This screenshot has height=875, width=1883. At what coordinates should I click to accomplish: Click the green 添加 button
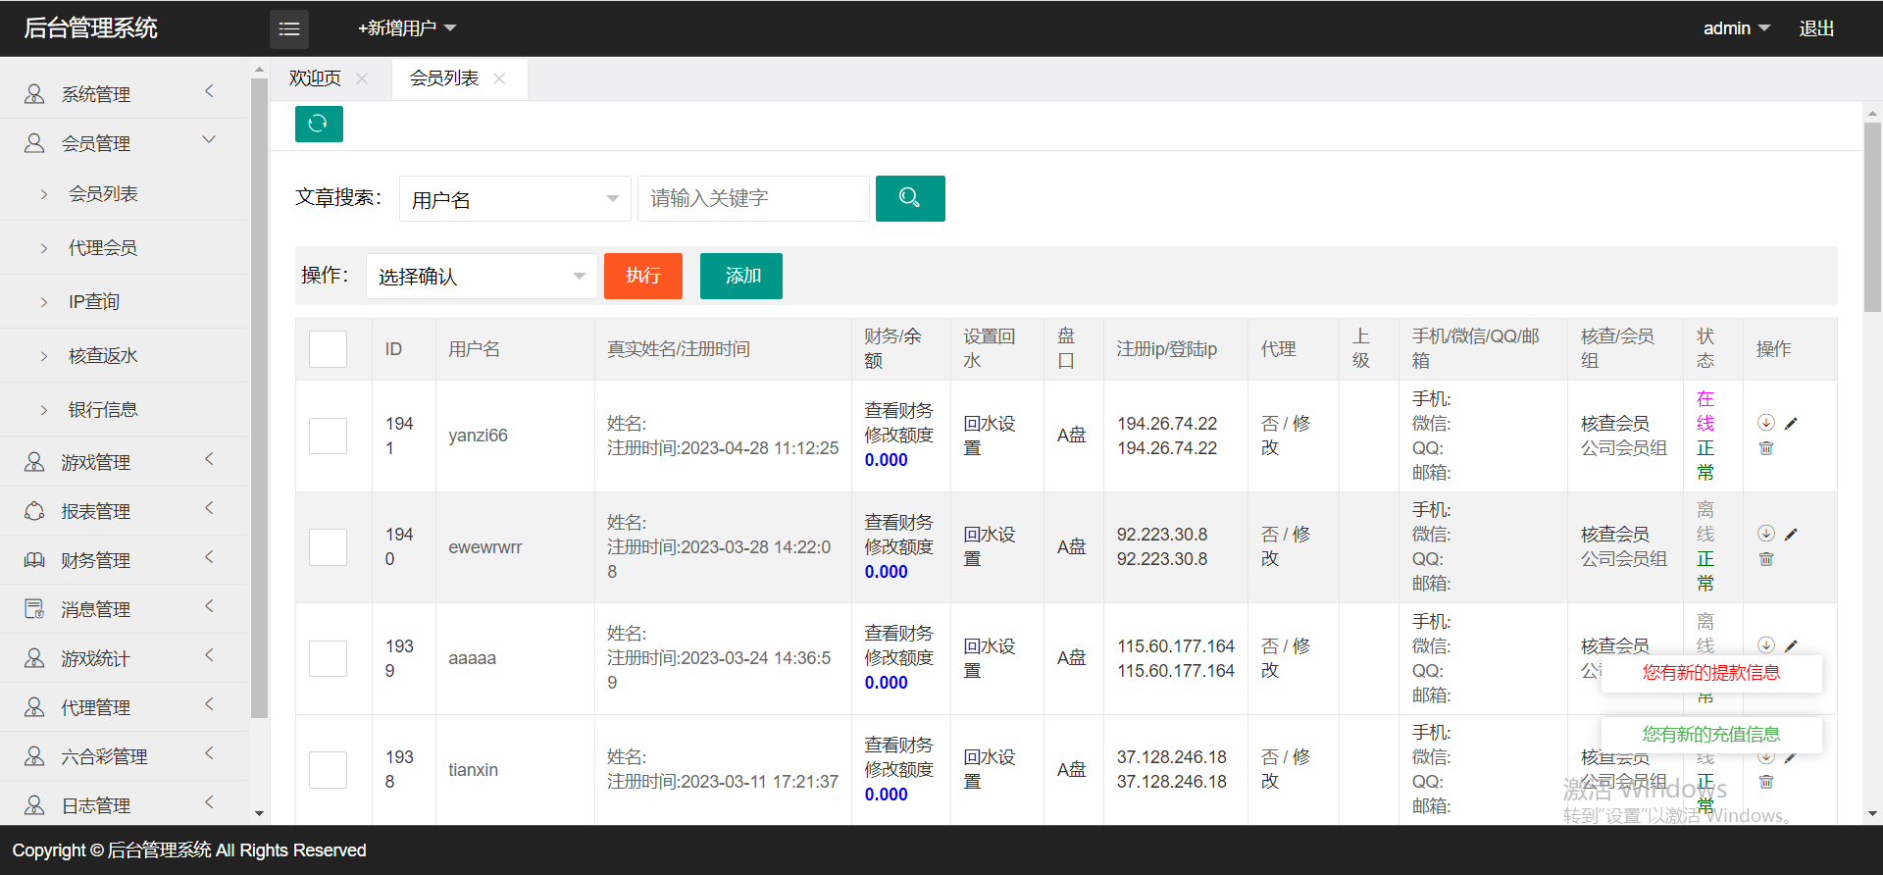click(x=741, y=276)
